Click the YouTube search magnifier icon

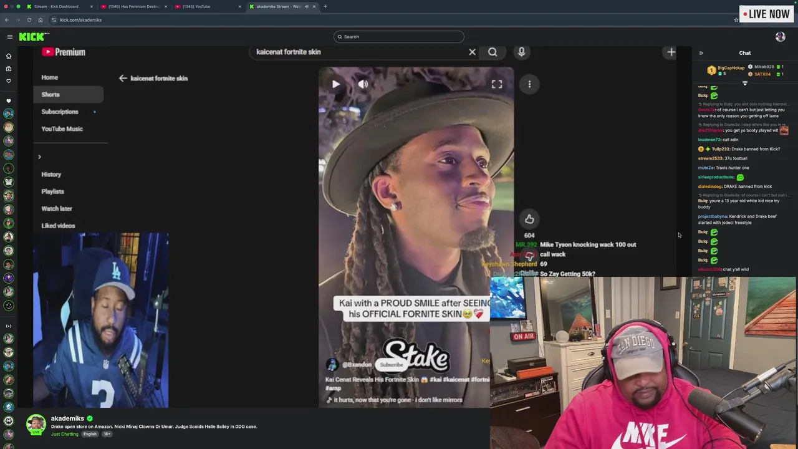pos(493,52)
